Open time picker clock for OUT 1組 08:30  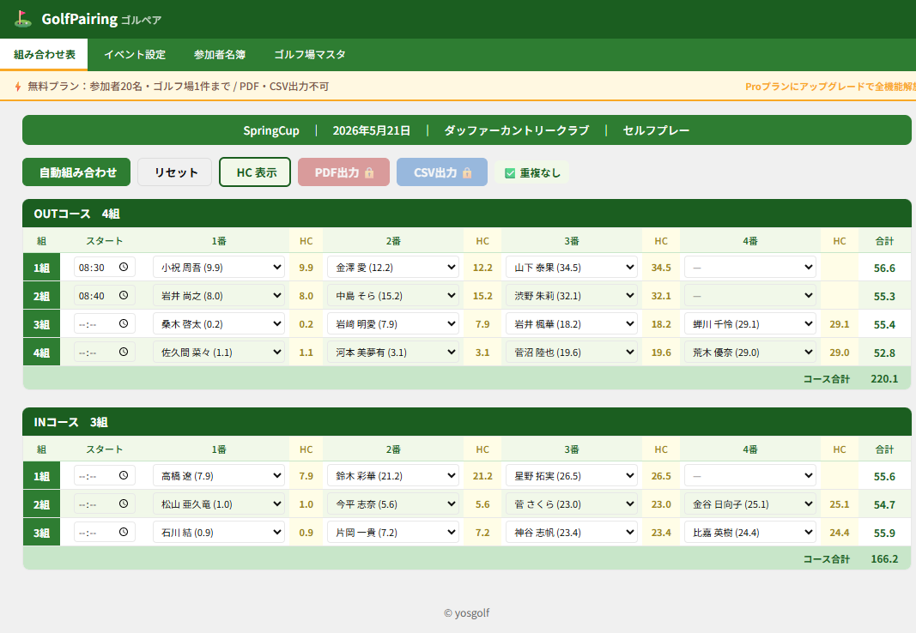pyautogui.click(x=124, y=268)
